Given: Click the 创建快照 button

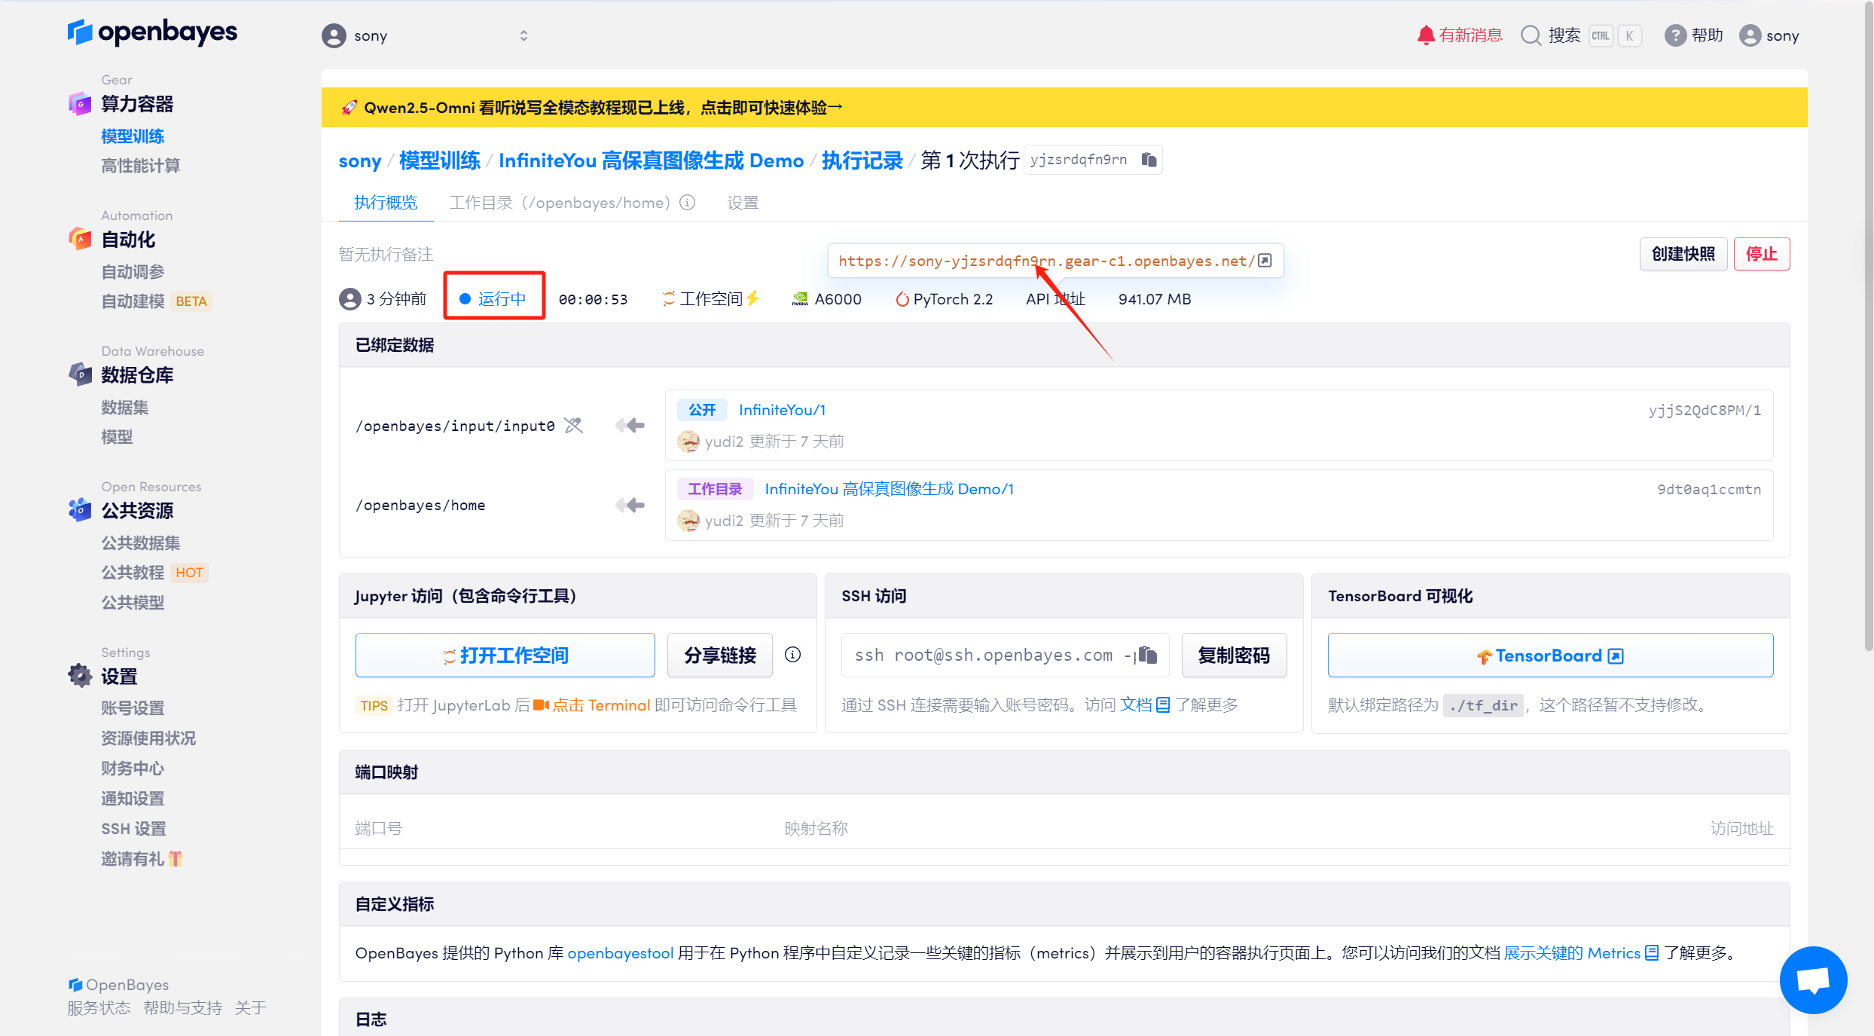Looking at the screenshot, I should 1683,254.
